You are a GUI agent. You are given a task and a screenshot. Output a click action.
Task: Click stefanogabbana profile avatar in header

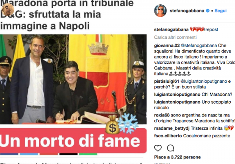pos(160,11)
